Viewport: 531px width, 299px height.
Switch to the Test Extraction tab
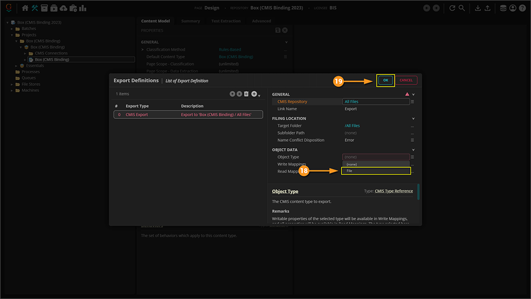point(226,21)
